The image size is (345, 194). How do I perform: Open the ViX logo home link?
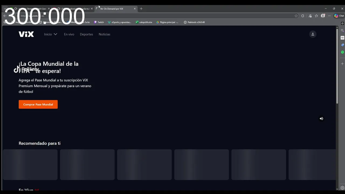(26, 34)
